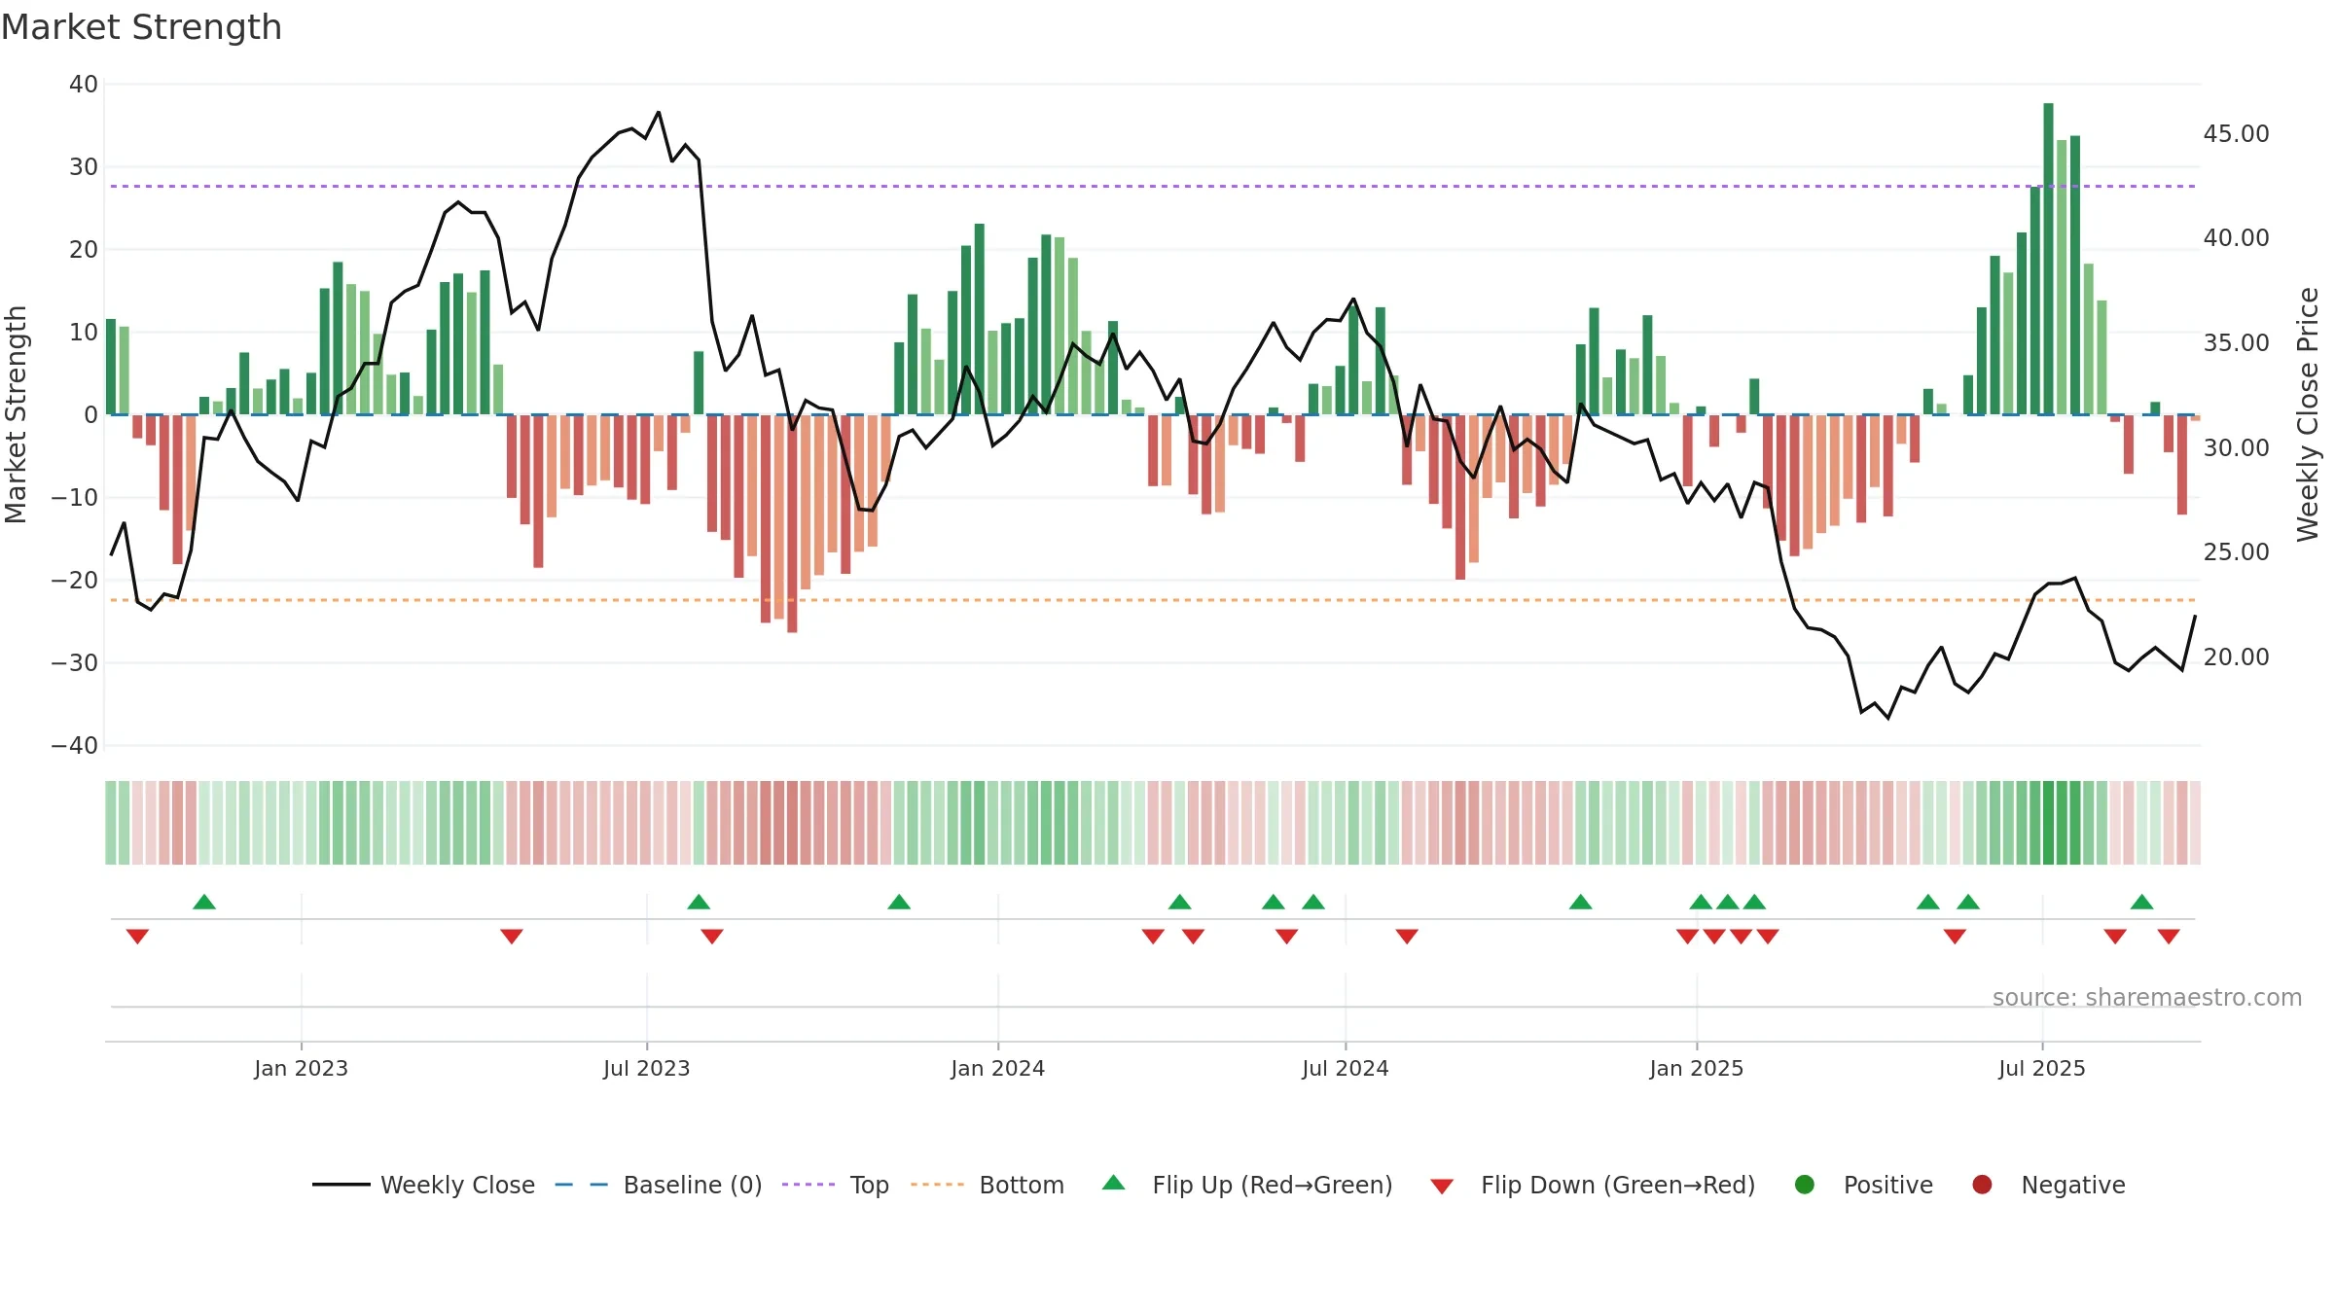
Task: Click the Jul 2025 axis label
Action: [x=2042, y=1068]
